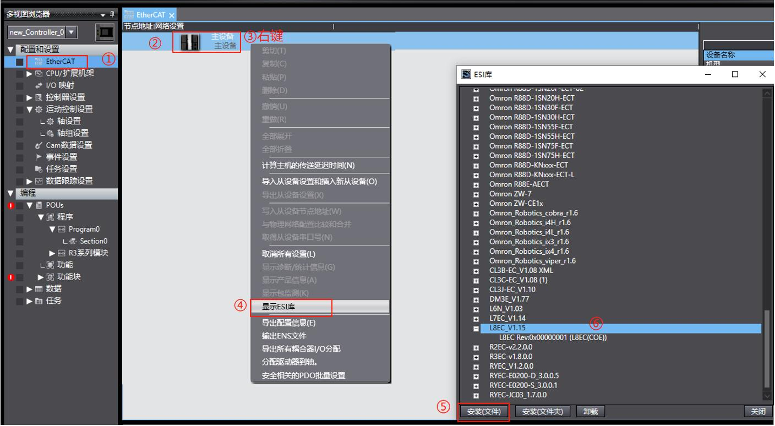Select 显示ESI库 from the context menu
The height and width of the screenshot is (426, 775).
[x=291, y=308]
